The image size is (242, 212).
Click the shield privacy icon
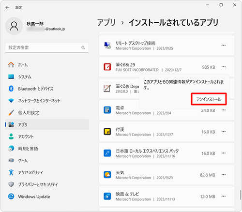[11, 184]
